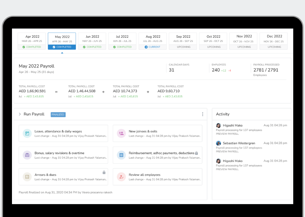Select the Dec 2022 payroll tab
Image resolution: width=305 pixels, height=217 pixels.
[x=274, y=41]
